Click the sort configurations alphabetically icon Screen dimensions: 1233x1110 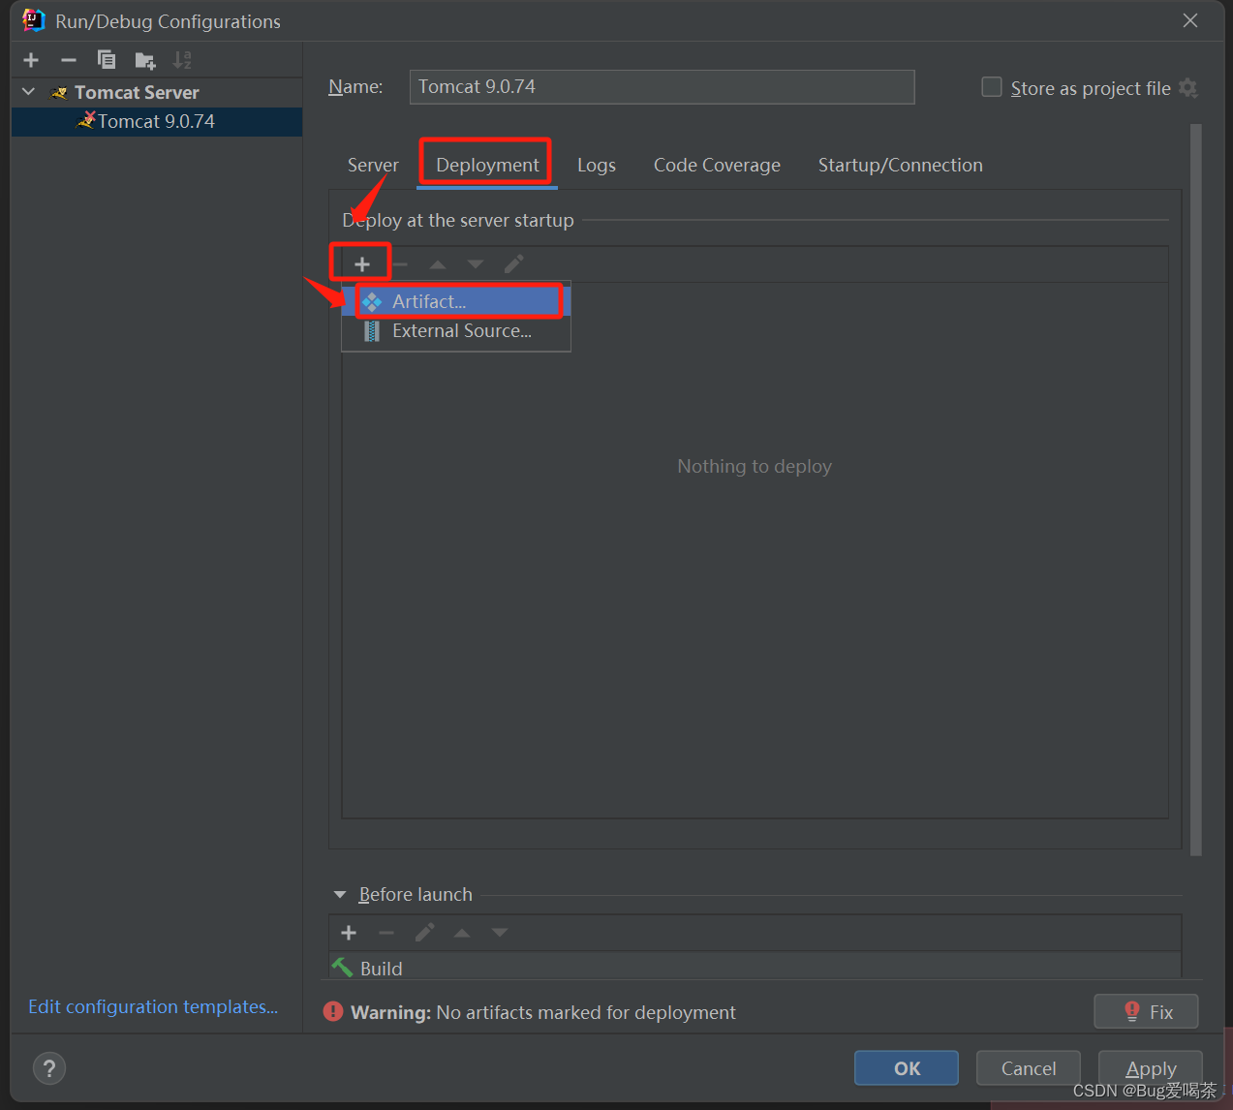(x=182, y=60)
